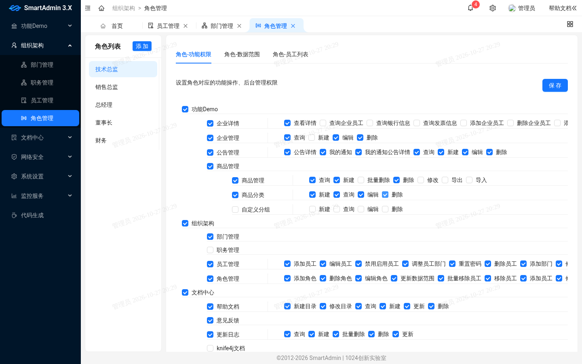582x364 pixels.
Task: Click the 管理员 username in the header
Action: tap(526, 8)
